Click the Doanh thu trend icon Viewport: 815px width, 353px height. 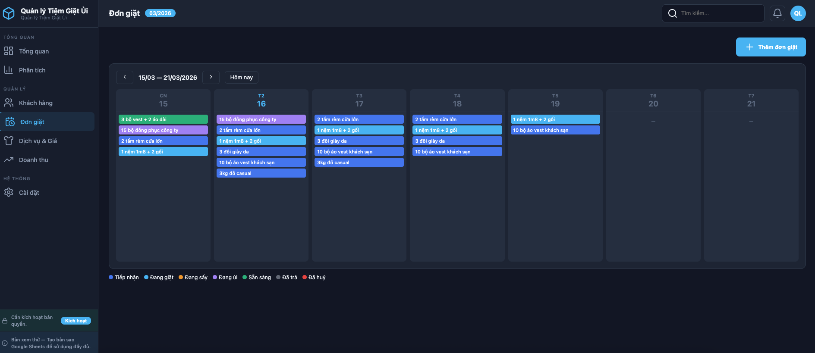(9, 160)
